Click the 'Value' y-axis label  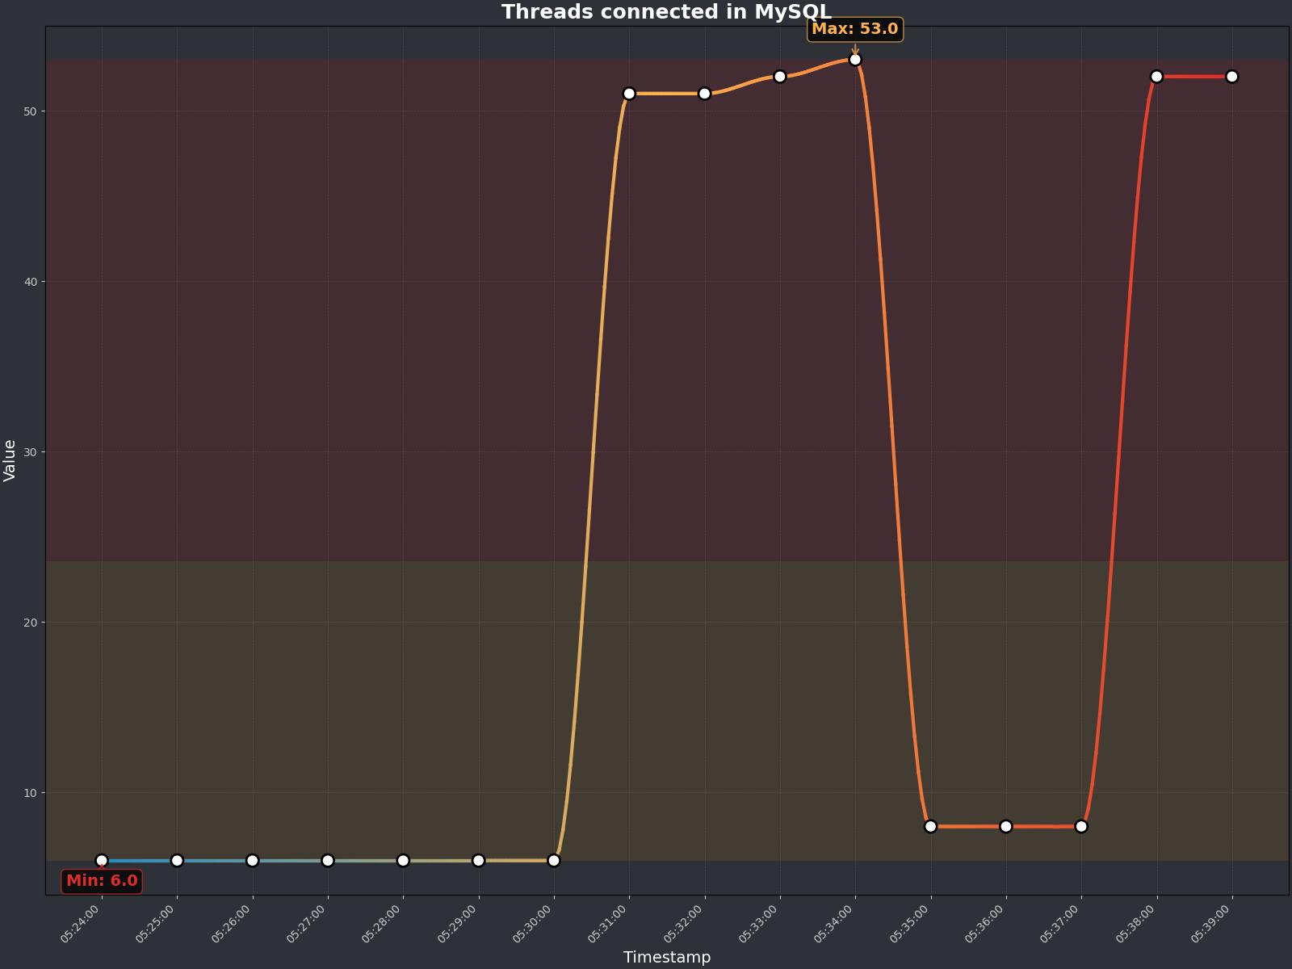coord(10,460)
